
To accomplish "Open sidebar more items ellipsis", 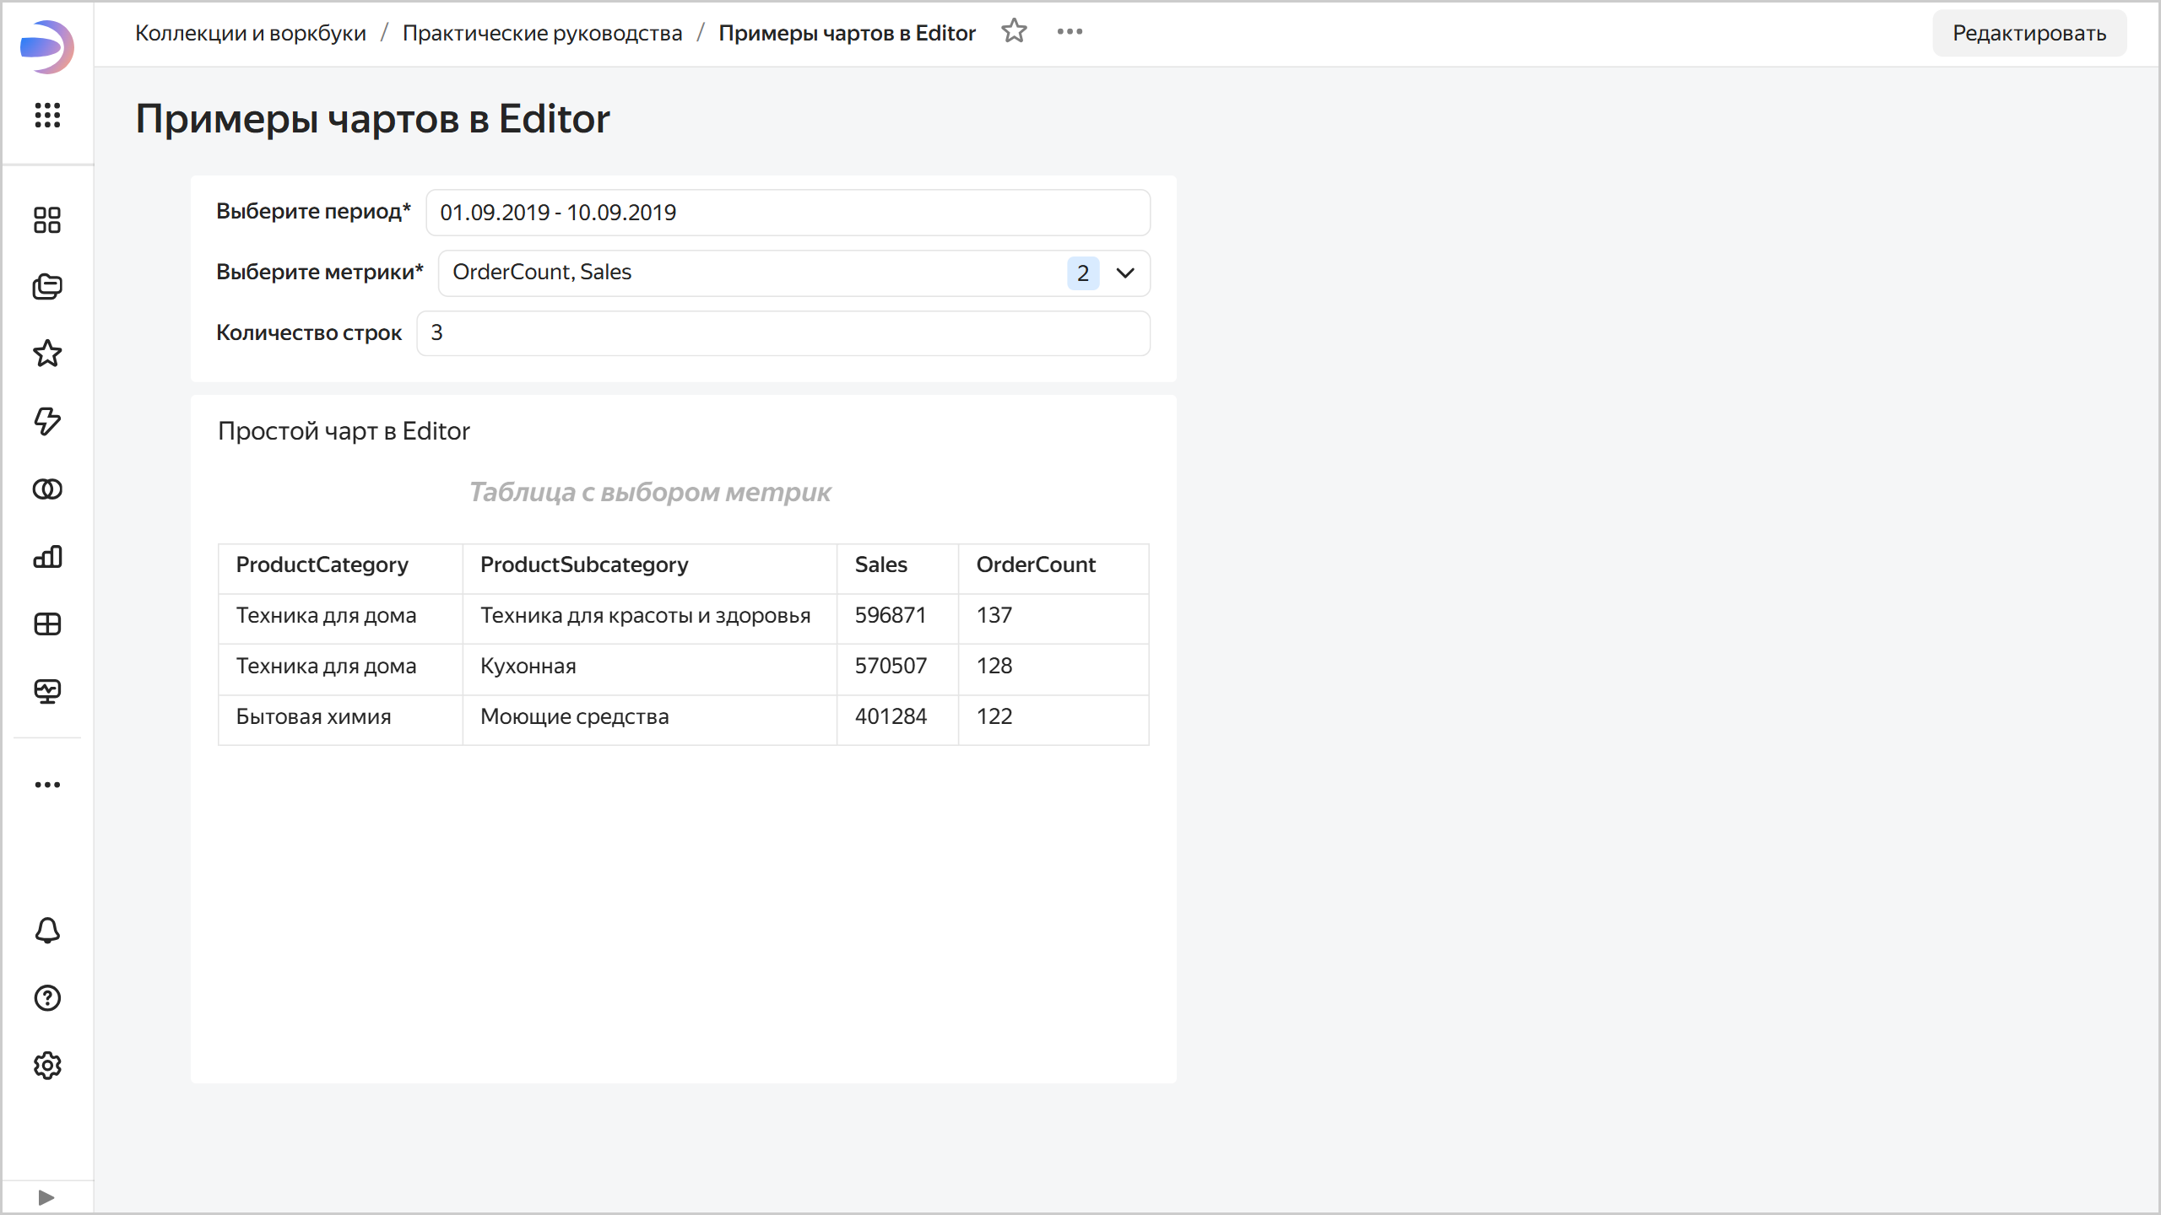I will (x=47, y=785).
